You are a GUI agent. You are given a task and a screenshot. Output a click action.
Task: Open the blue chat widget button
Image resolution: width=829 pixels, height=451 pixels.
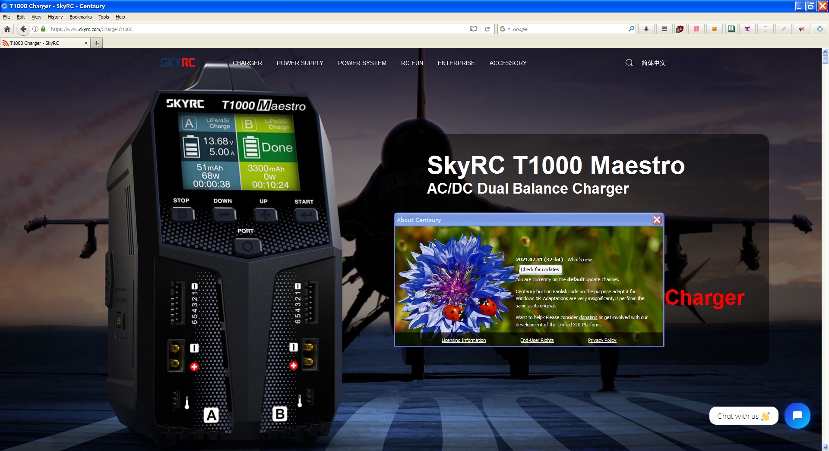[x=797, y=416]
